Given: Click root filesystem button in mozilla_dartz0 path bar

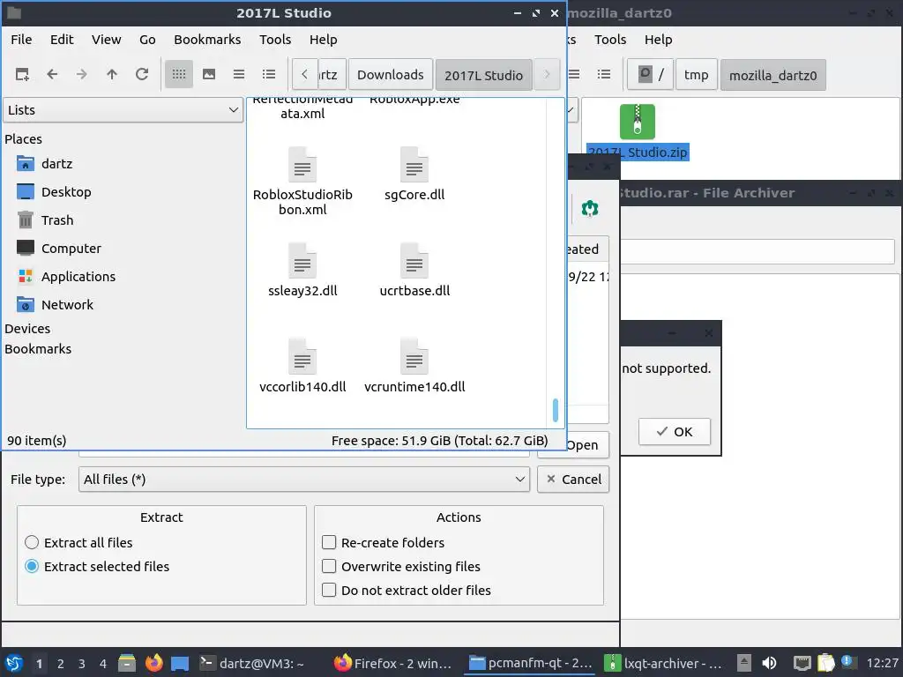Looking at the screenshot, I should coord(650,75).
